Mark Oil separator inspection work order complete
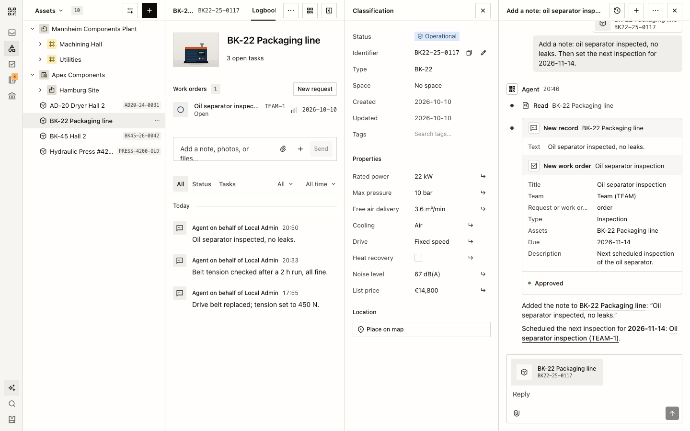Screen dimensions: 690x431 point(181,110)
